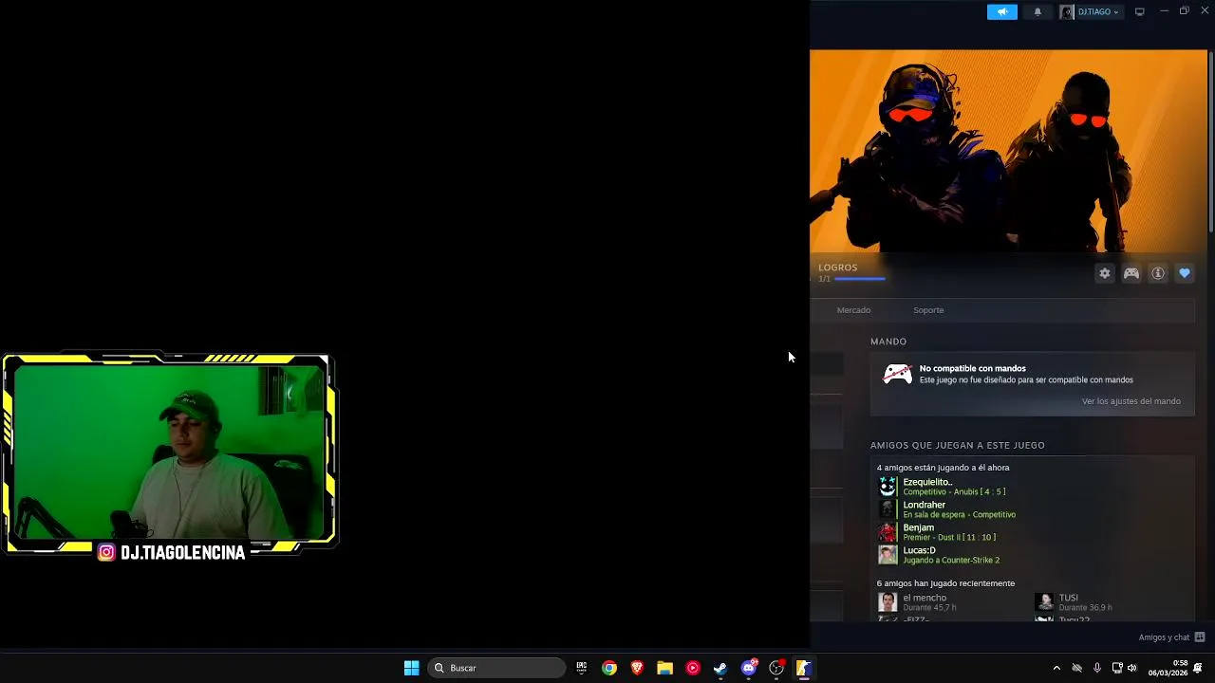Open the clock and date panel
1215x683 pixels.
click(x=1168, y=668)
